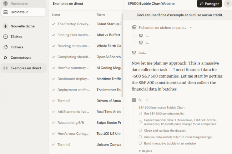Check the 'Get S&P 500 constituents list' checkbox
Image resolution: width=232 pixels, height=154 pixels.
click(x=140, y=113)
